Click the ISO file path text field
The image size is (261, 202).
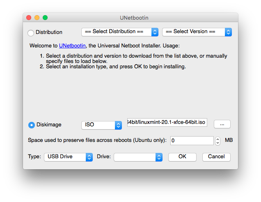(167, 122)
